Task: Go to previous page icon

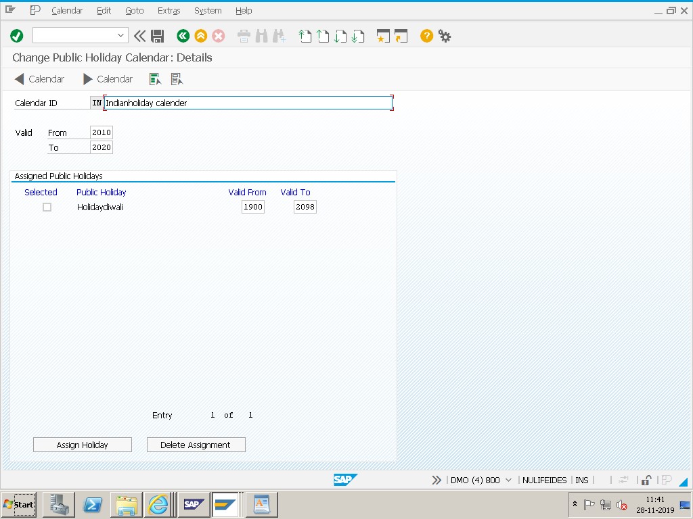Action: tap(323, 36)
